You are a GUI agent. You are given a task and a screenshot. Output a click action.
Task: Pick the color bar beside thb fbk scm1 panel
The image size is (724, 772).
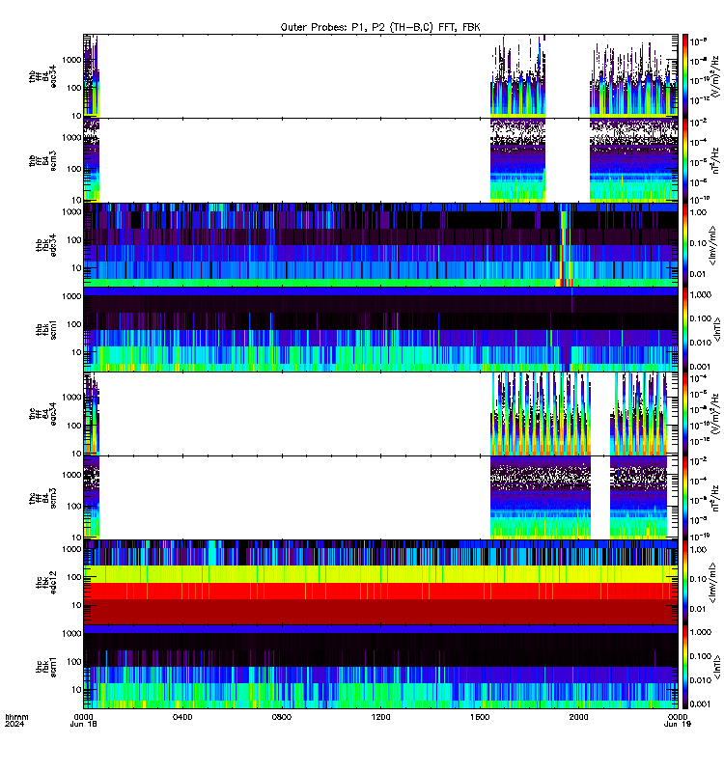[684, 329]
